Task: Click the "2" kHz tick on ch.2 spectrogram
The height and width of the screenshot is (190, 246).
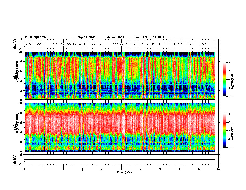Action: point(22,142)
